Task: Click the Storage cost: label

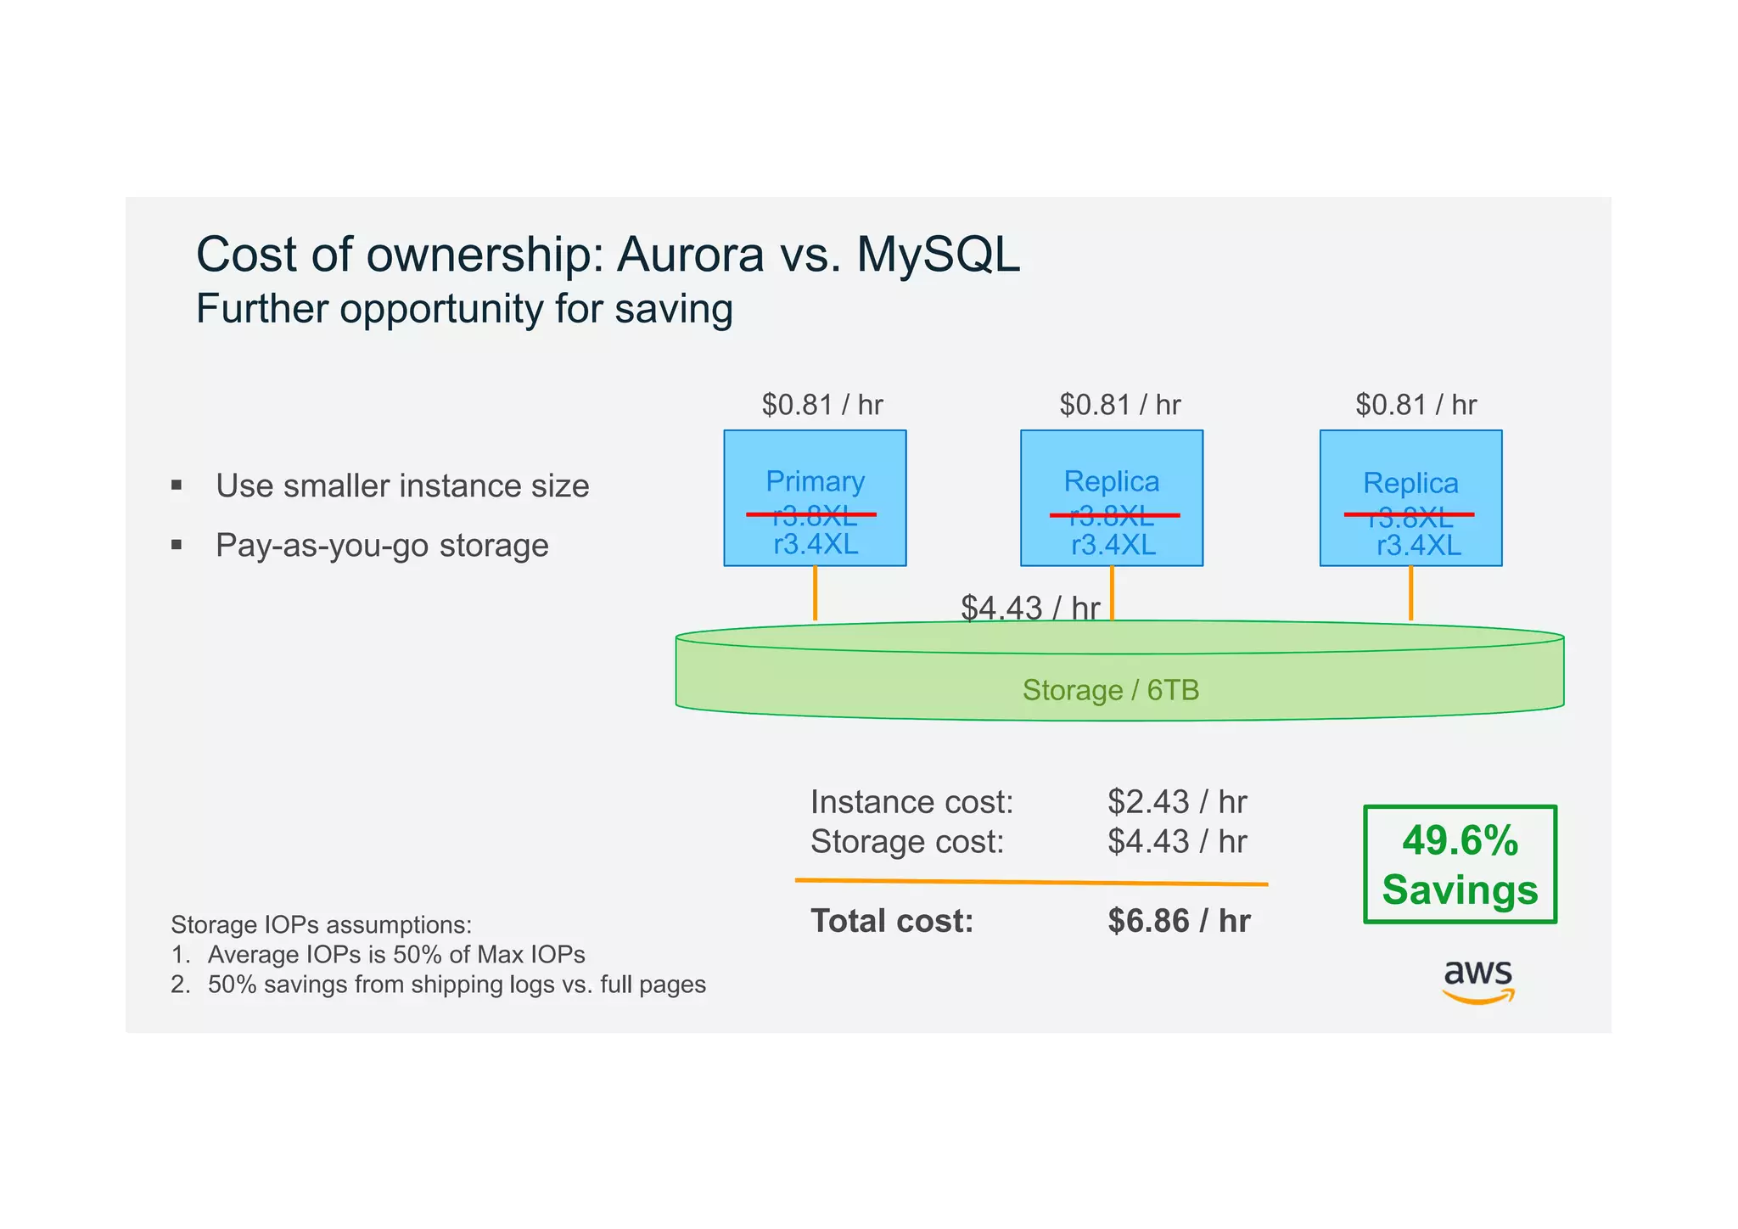Action: tap(906, 842)
